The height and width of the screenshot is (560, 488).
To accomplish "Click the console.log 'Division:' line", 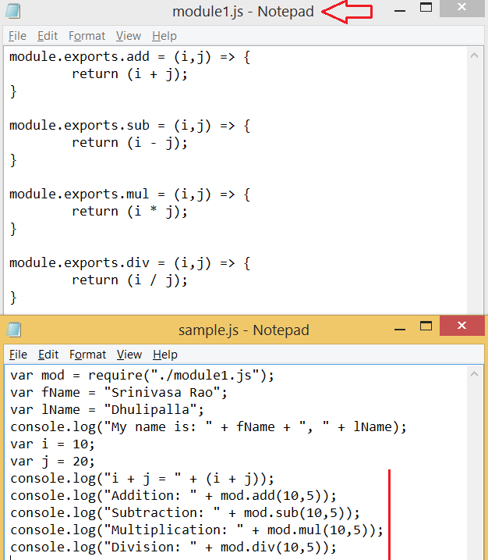I will (x=173, y=548).
